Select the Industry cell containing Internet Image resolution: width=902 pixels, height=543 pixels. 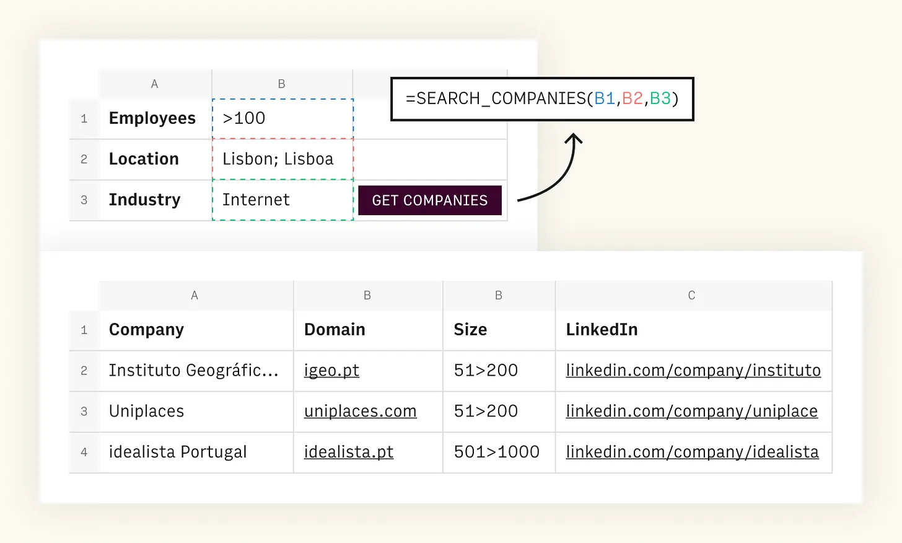coord(282,200)
